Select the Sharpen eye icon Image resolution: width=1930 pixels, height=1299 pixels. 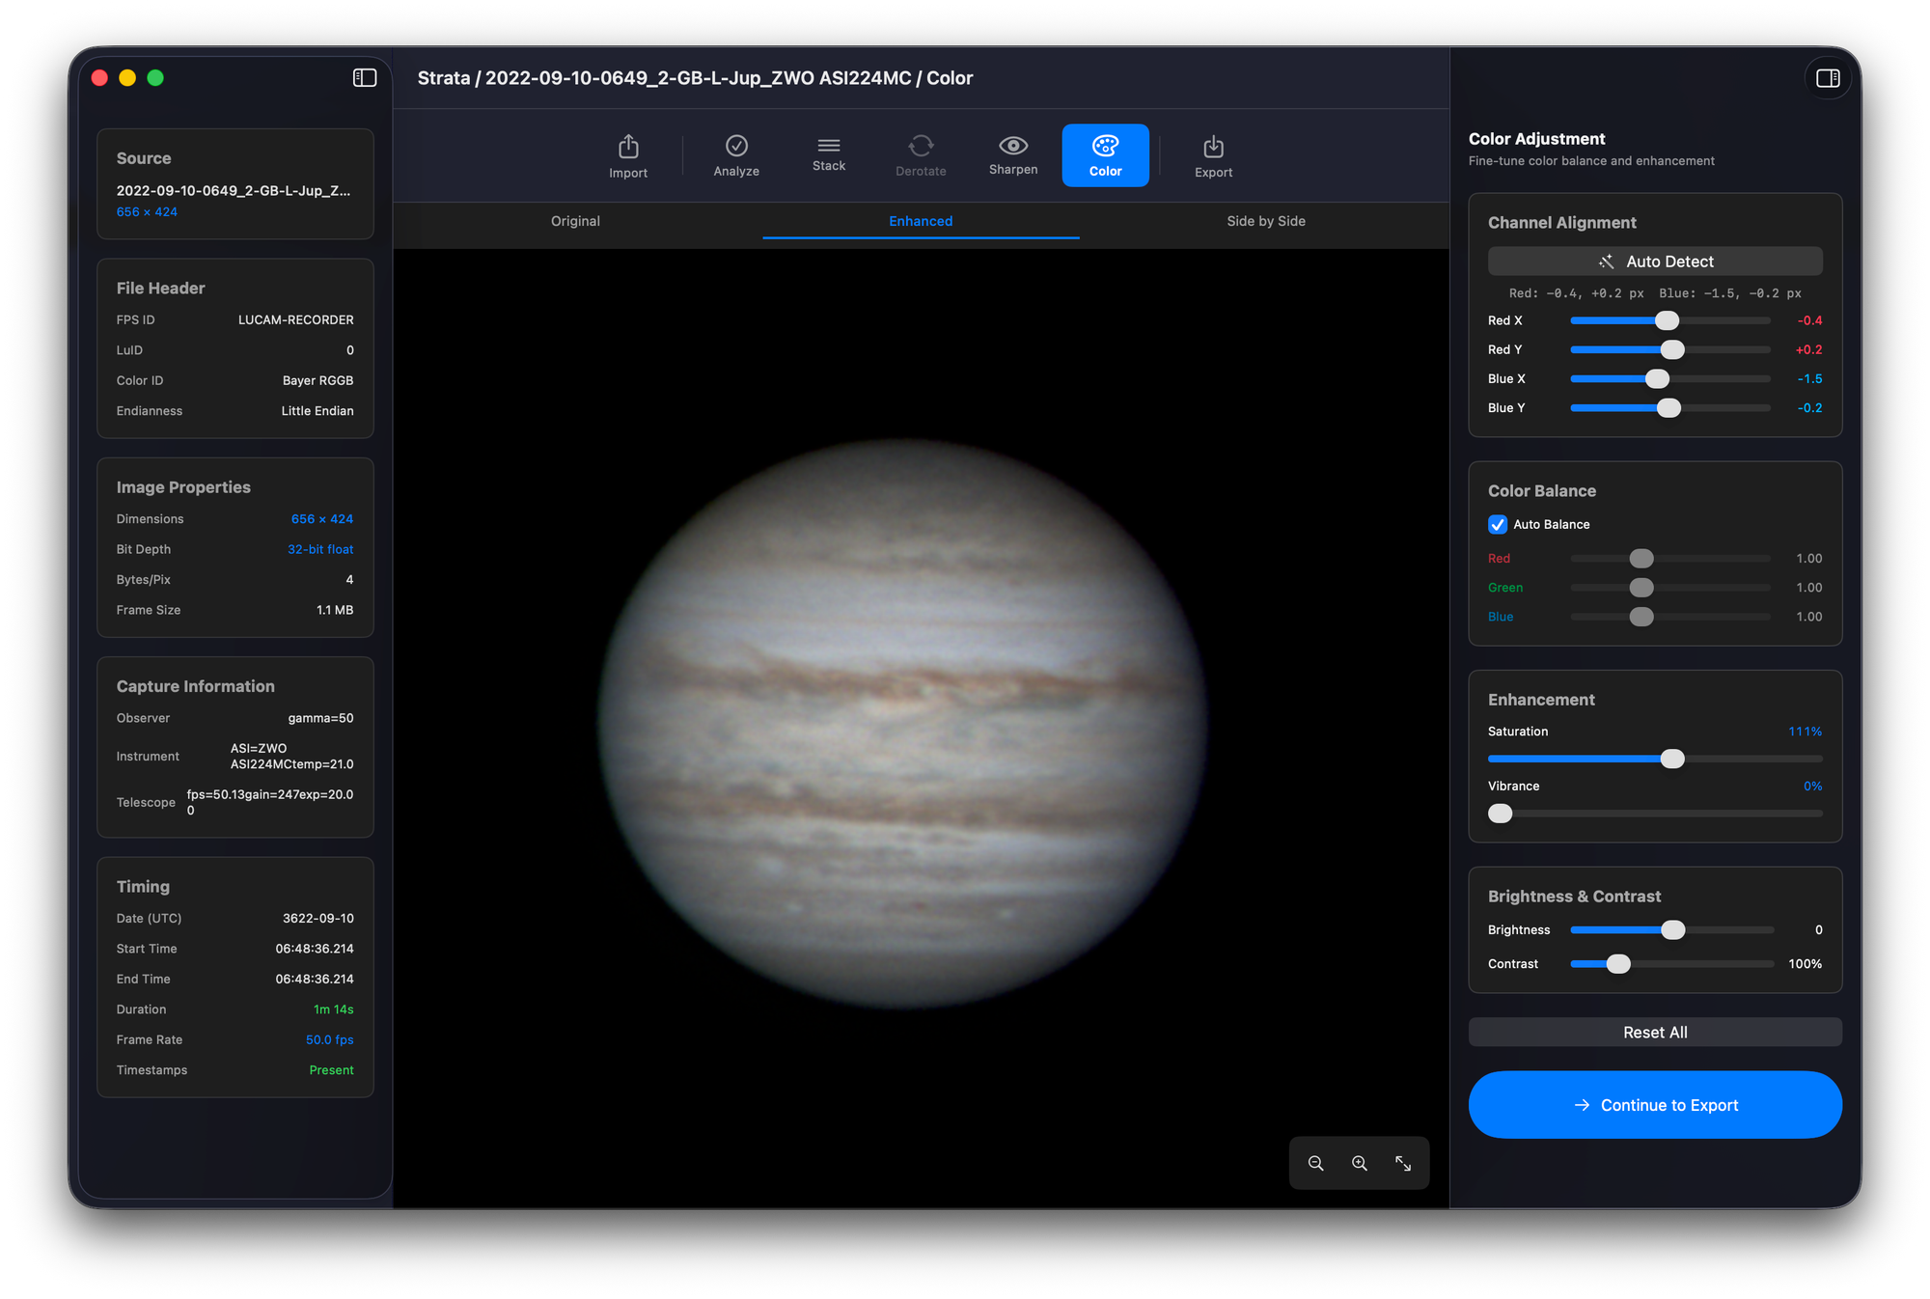point(1013,147)
